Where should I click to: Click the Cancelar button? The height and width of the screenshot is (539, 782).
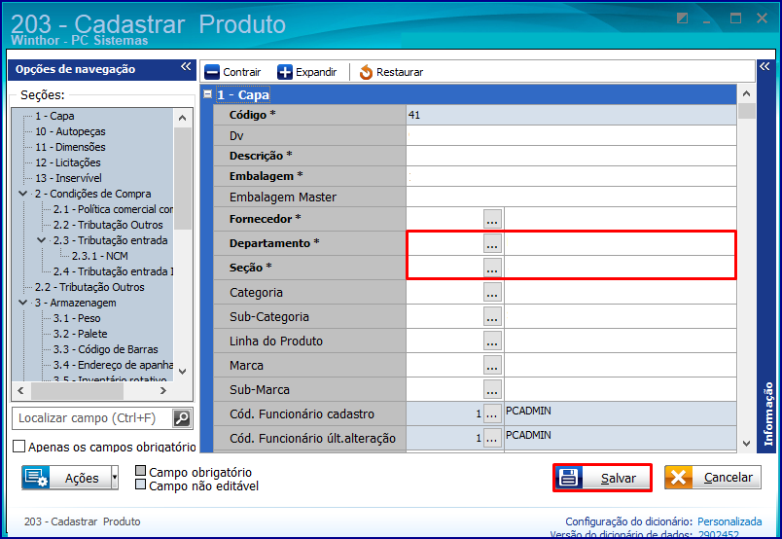[713, 477]
